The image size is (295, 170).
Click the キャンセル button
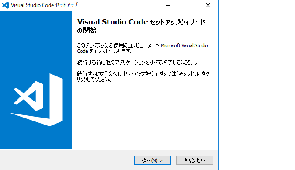[x=194, y=160]
